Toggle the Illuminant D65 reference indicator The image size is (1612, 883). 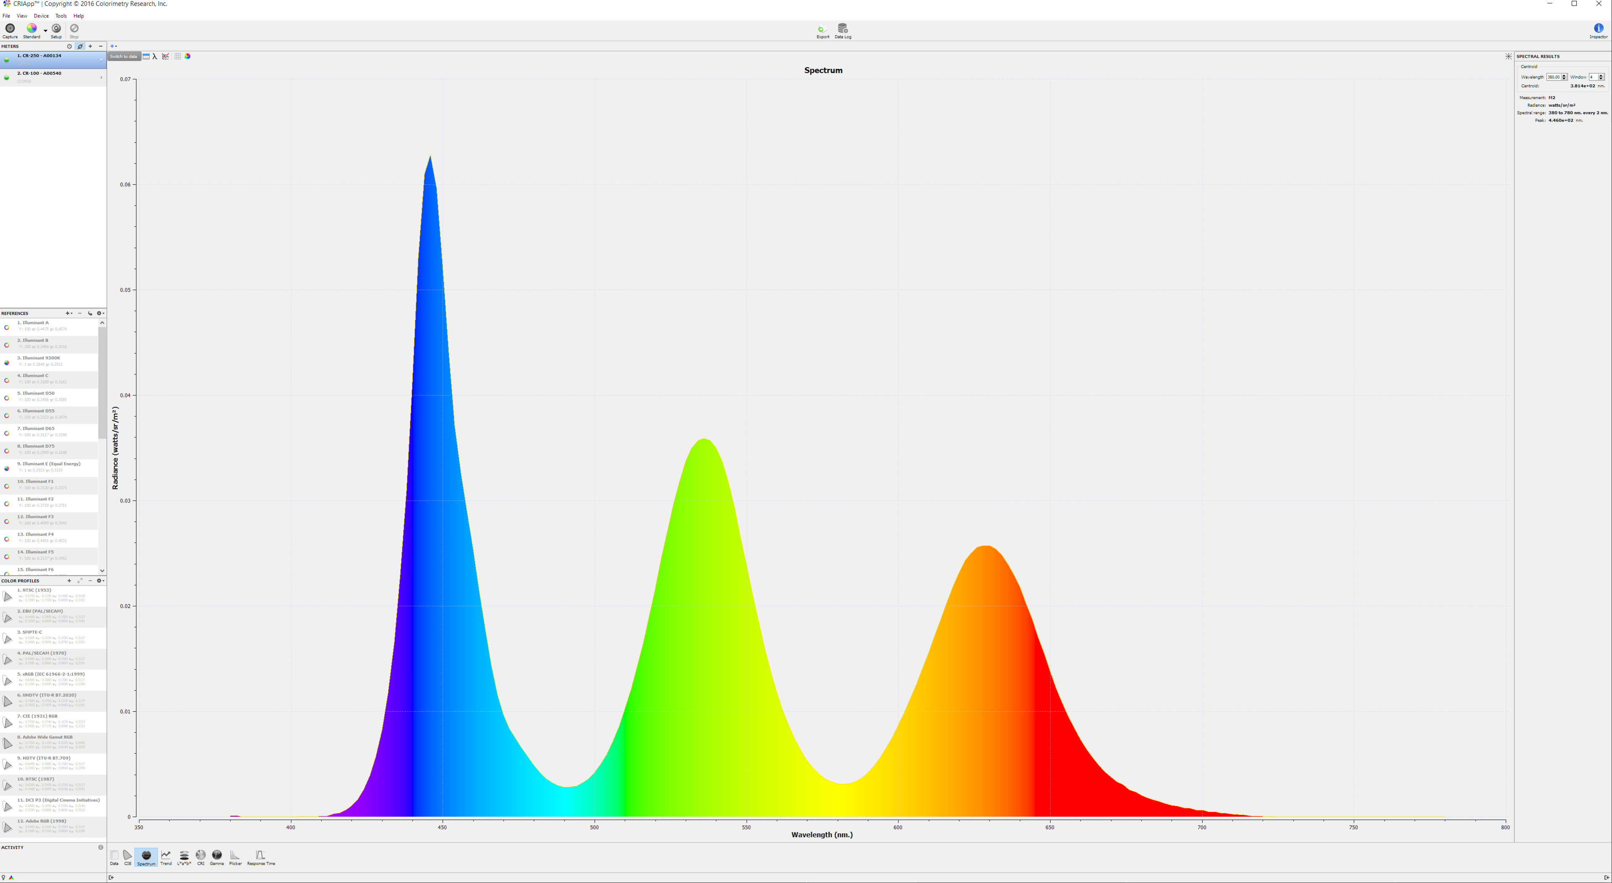point(7,433)
